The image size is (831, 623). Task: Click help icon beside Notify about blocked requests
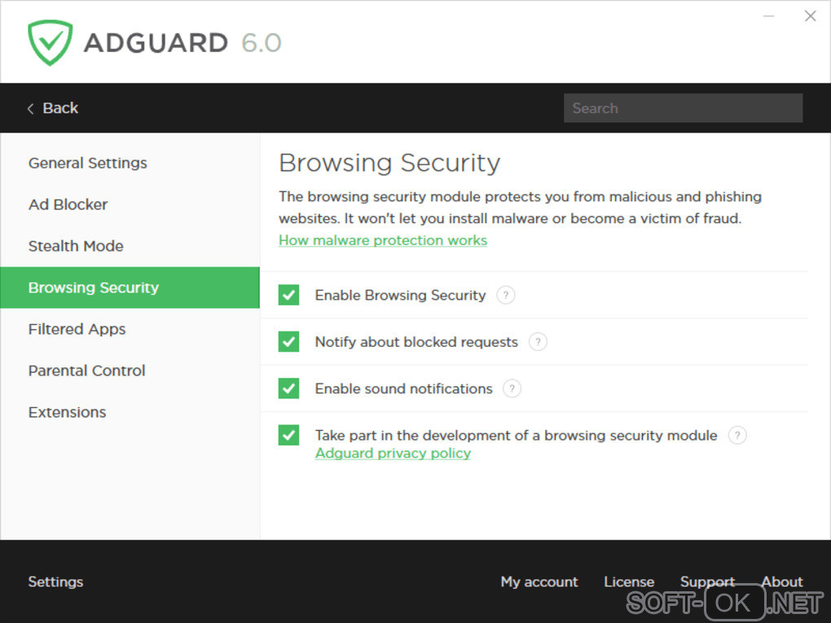pos(538,342)
